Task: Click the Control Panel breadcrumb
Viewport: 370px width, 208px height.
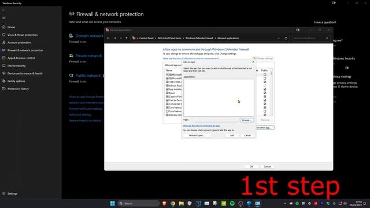Action: point(146,38)
